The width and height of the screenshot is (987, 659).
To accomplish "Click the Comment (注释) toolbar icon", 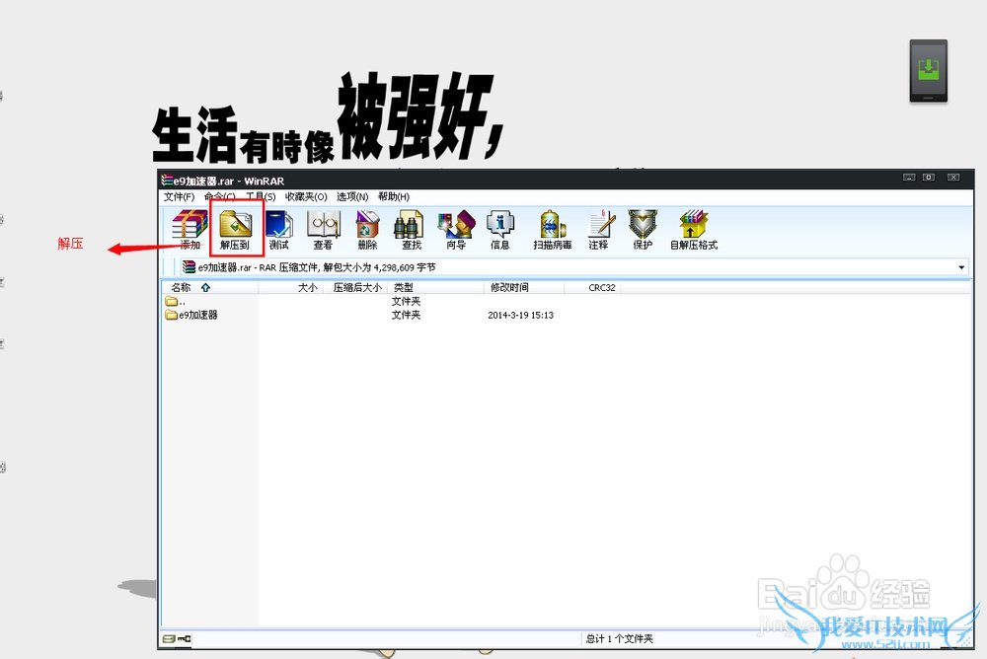I will [599, 230].
